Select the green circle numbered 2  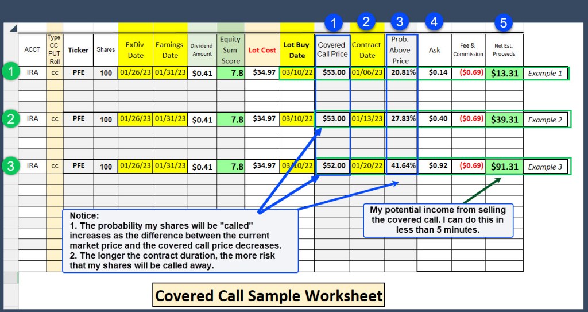(x=9, y=119)
